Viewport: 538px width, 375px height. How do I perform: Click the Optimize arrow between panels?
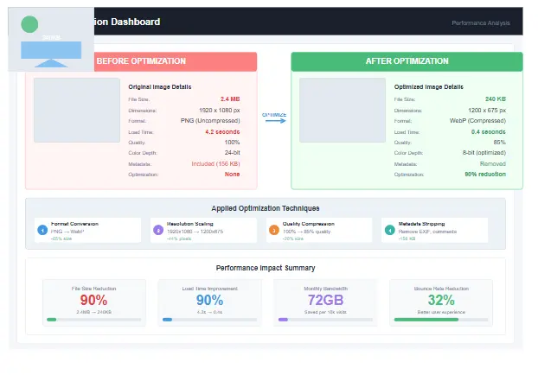(x=274, y=120)
